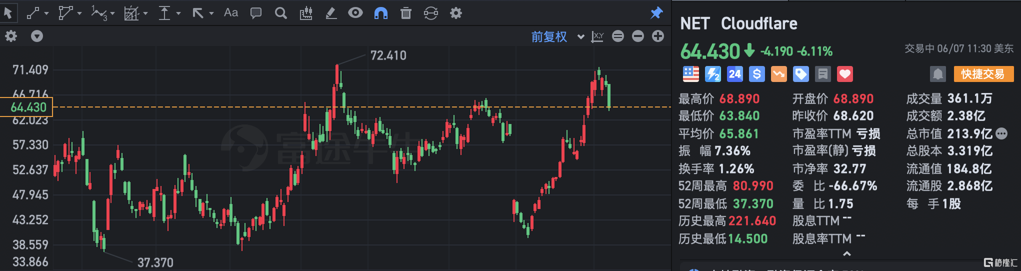Delete drawings with the trash icon
Viewport: 1021px width, 271px height.
[x=405, y=13]
